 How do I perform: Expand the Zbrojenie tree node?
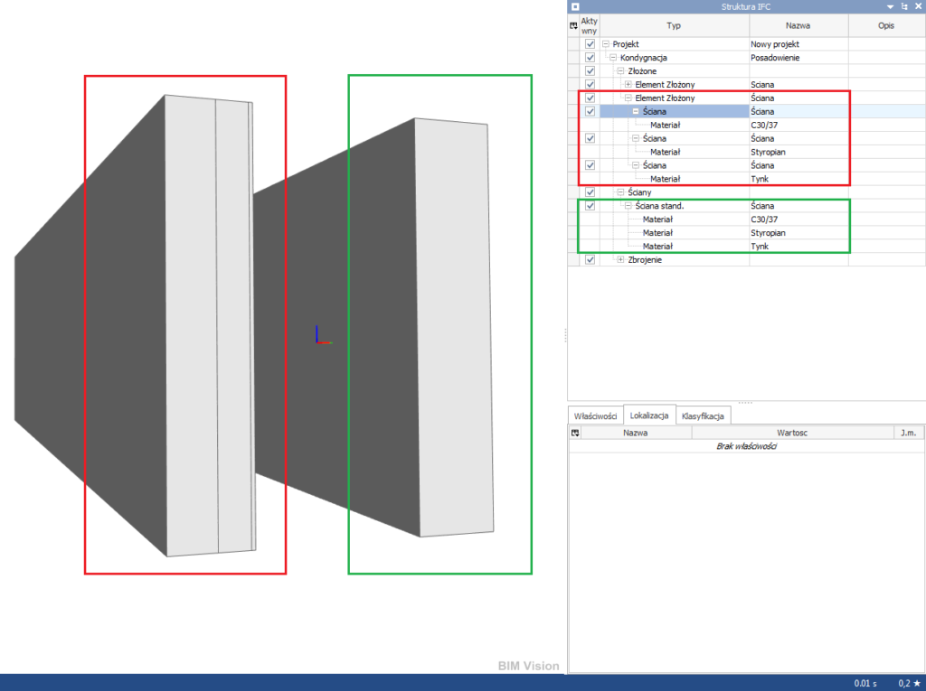coord(620,260)
